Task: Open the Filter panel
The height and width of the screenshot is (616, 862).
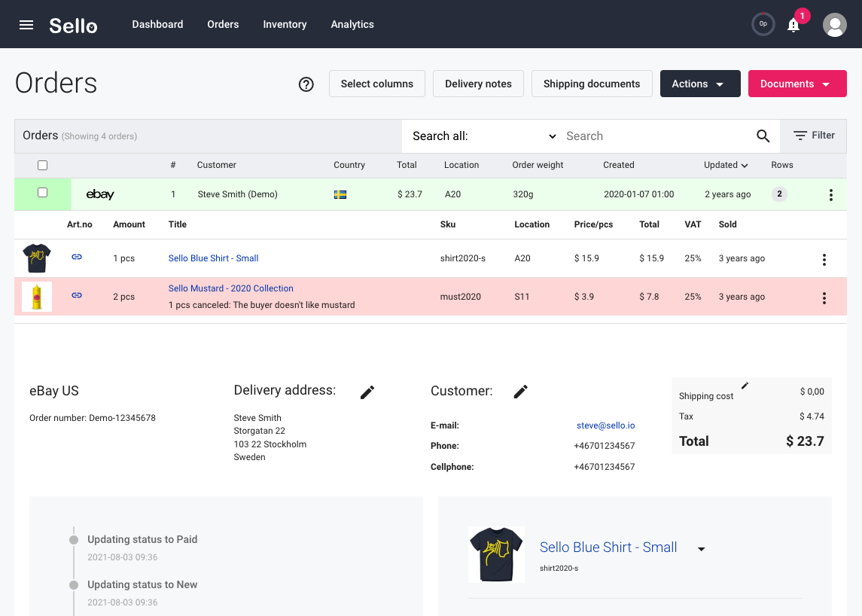Action: click(814, 136)
